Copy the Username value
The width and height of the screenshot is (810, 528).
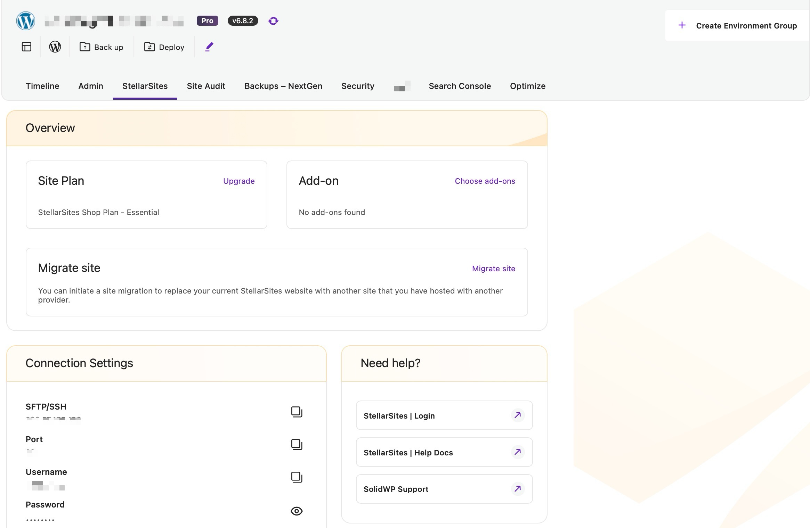click(x=297, y=477)
